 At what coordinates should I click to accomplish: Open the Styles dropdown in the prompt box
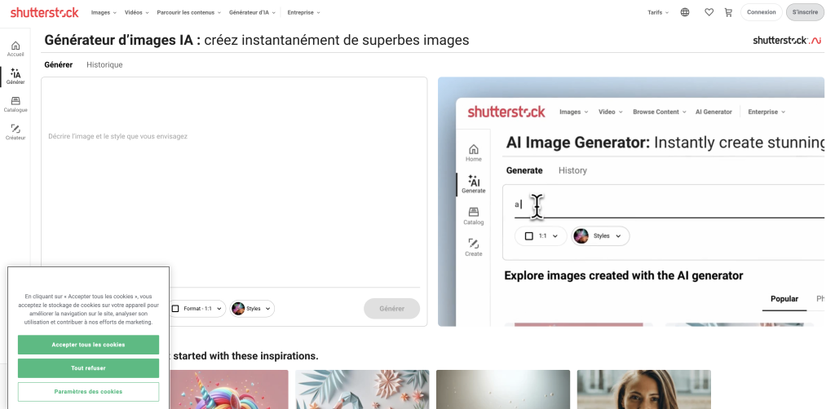pyautogui.click(x=253, y=309)
